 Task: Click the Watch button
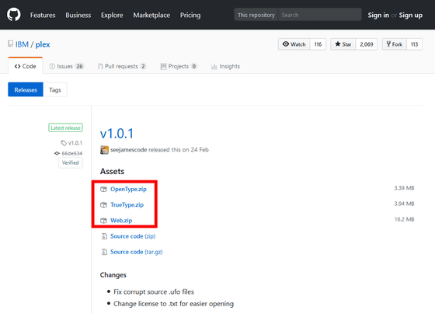294,44
